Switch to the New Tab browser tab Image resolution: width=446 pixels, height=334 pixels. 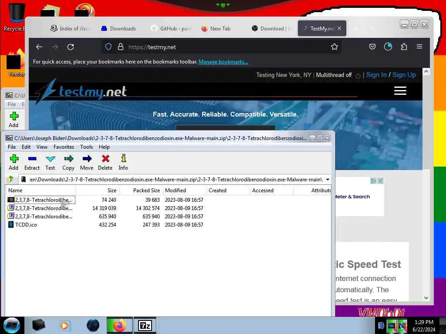216,28
